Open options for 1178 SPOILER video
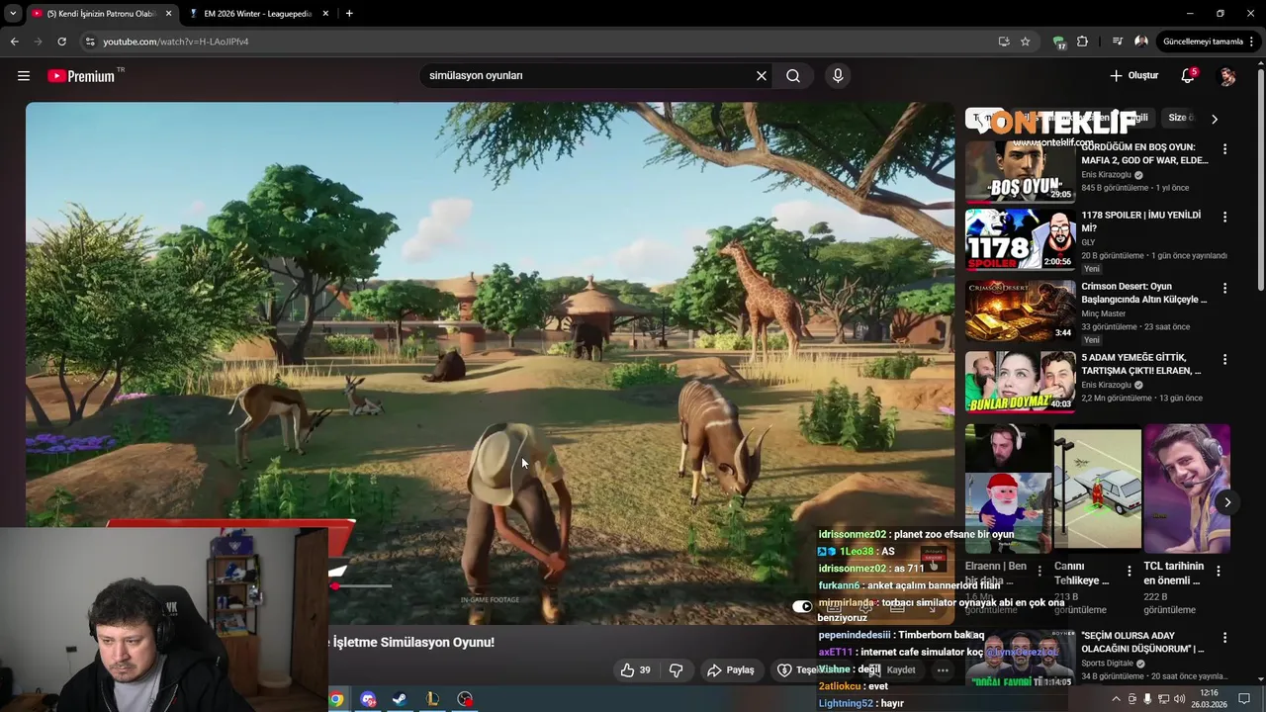The image size is (1266, 712). pos(1224,218)
